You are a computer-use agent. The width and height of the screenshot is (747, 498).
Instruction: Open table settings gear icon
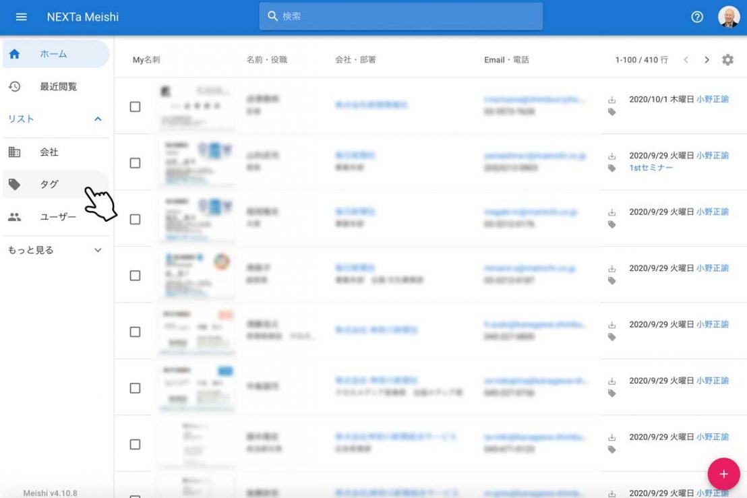pos(727,60)
